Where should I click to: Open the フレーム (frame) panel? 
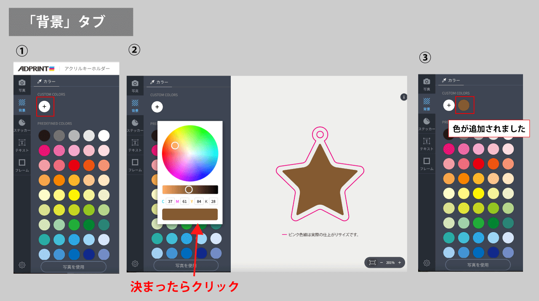[22, 165]
